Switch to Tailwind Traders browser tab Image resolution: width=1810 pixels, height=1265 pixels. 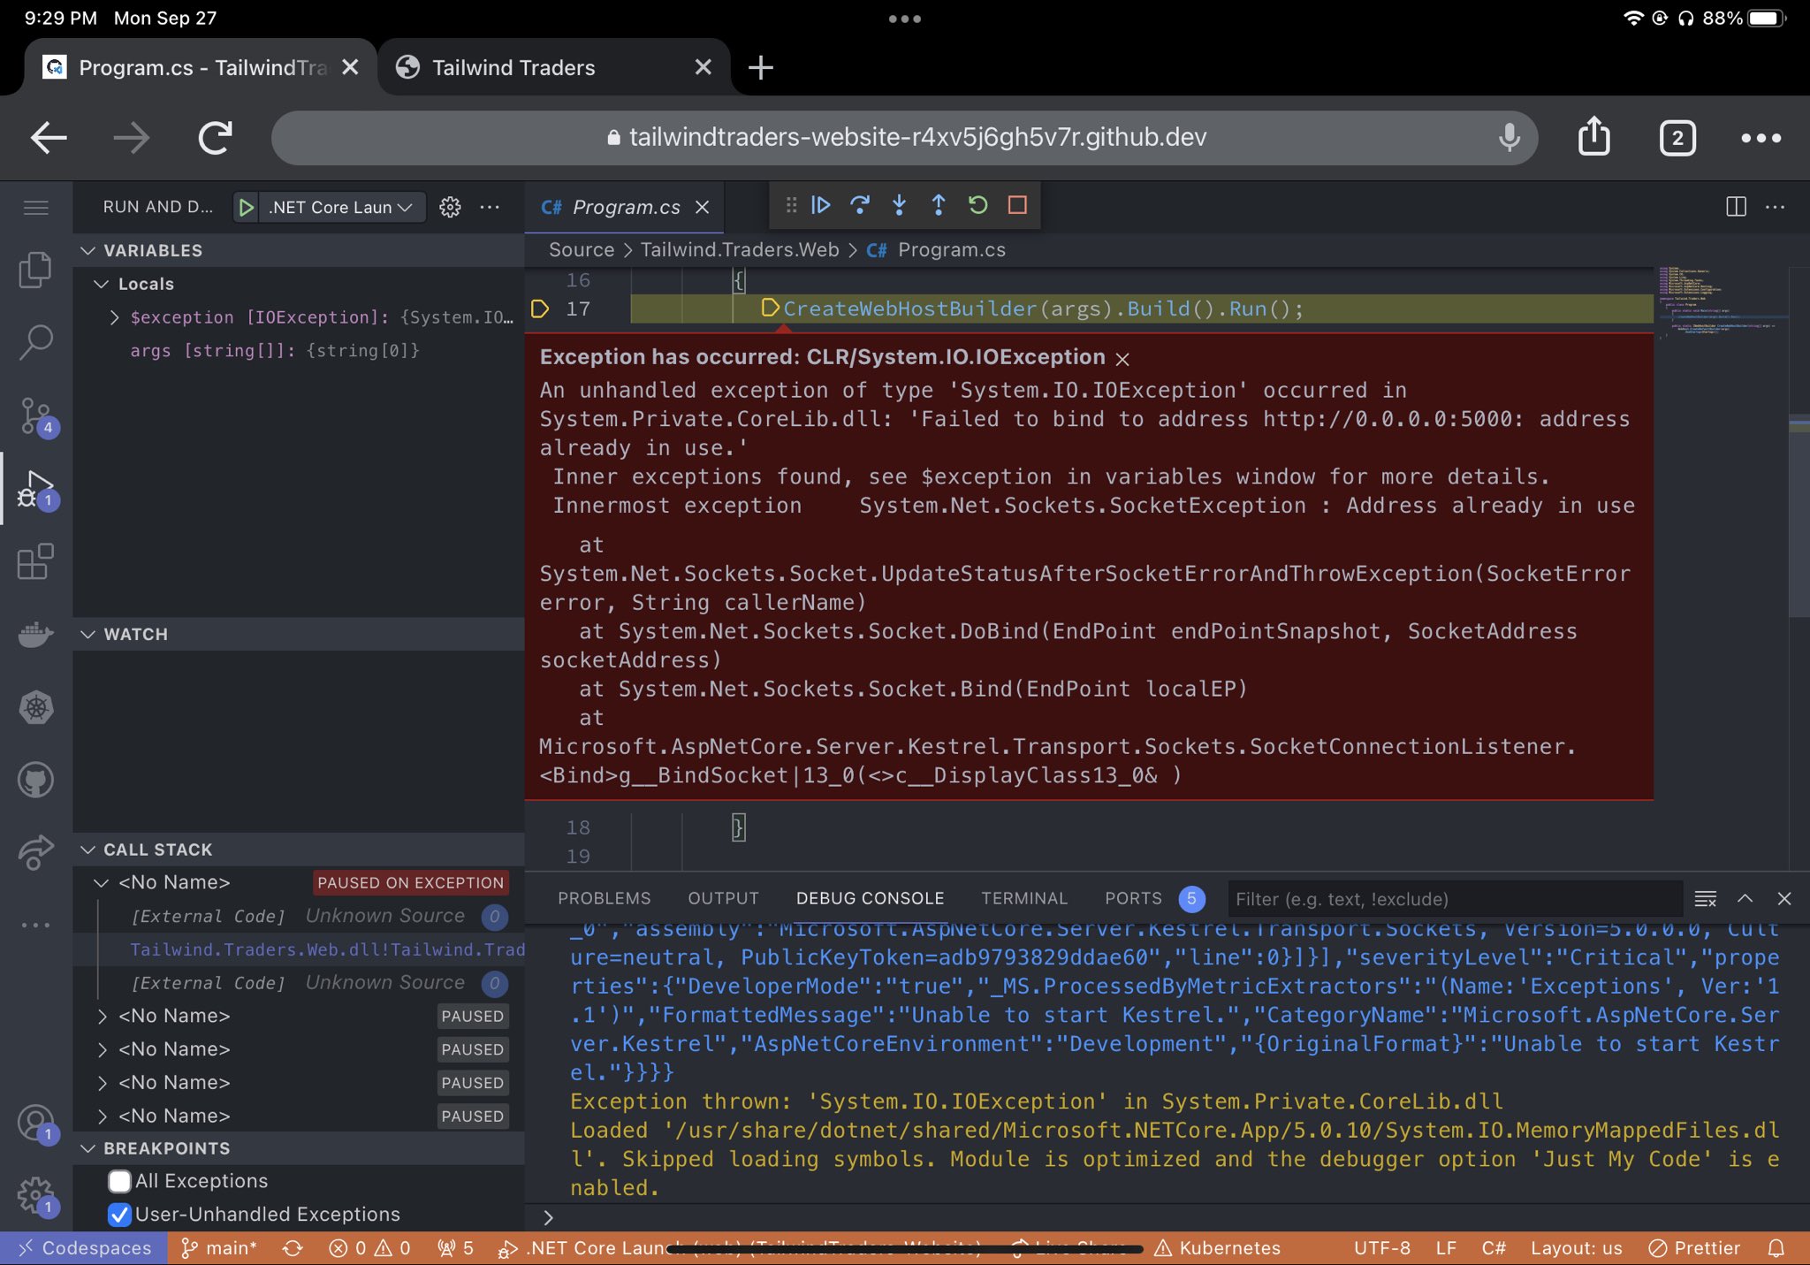[554, 67]
